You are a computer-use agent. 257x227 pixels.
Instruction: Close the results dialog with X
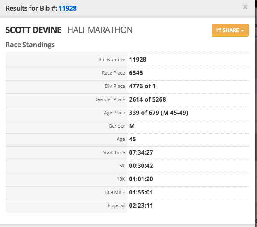[x=245, y=7]
